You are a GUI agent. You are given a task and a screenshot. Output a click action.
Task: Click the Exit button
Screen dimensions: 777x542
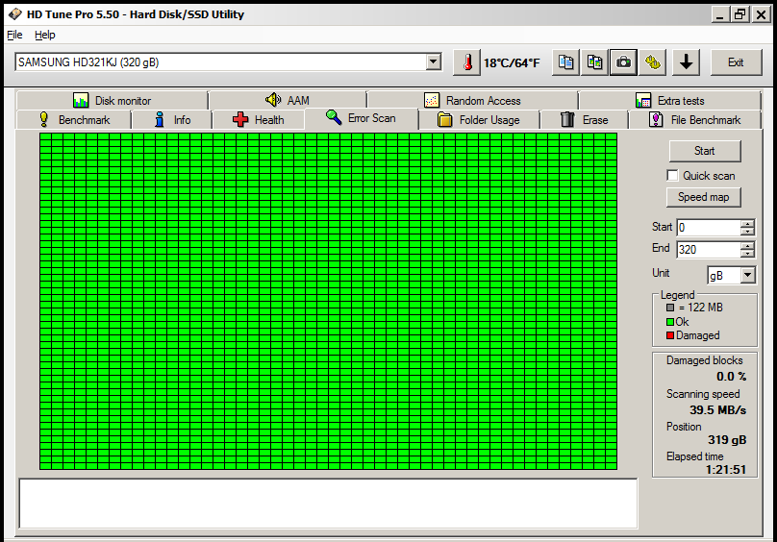click(736, 62)
